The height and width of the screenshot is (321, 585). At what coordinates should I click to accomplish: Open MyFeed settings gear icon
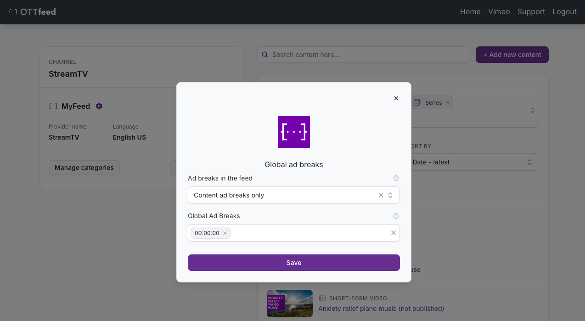[99, 106]
